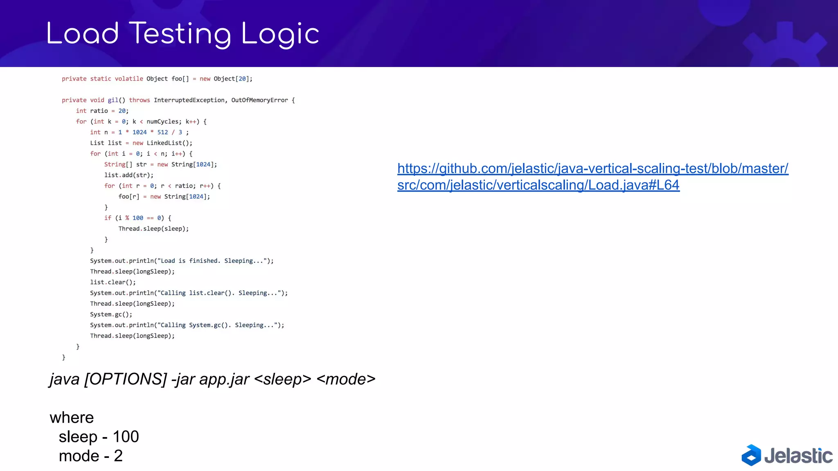Click the Jelastic wordmark text
The width and height of the screenshot is (838, 471).
(x=798, y=455)
